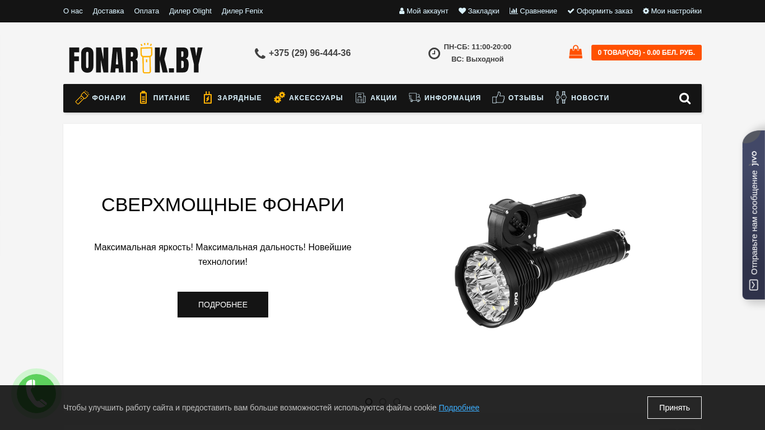Image resolution: width=765 pixels, height=430 pixels.
Task: Open the Дилер Olight link
Action: tap(190, 11)
